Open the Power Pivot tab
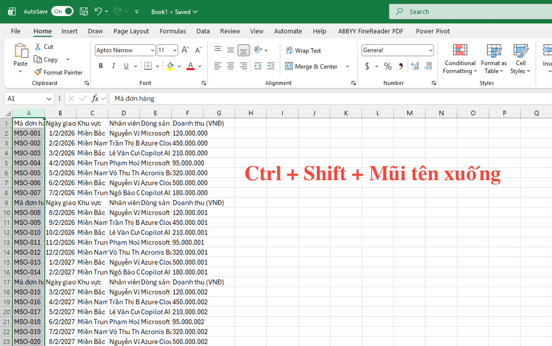The height and width of the screenshot is (346, 552). tap(432, 31)
